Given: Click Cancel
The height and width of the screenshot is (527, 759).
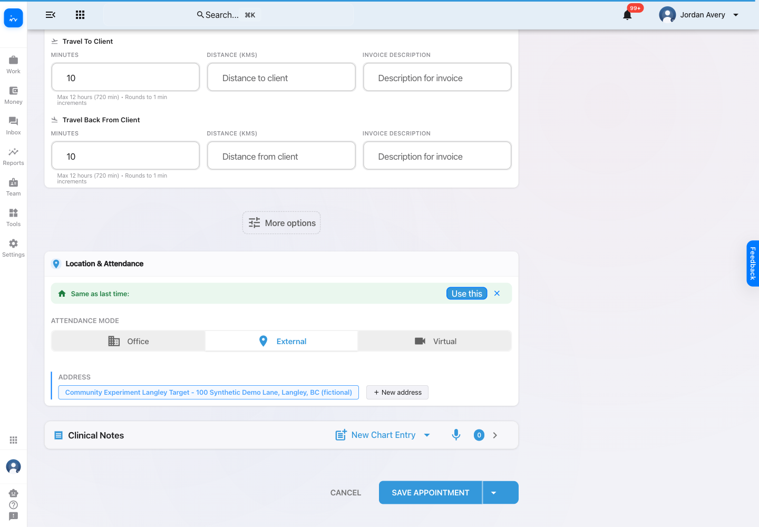Looking at the screenshot, I should [x=346, y=493].
